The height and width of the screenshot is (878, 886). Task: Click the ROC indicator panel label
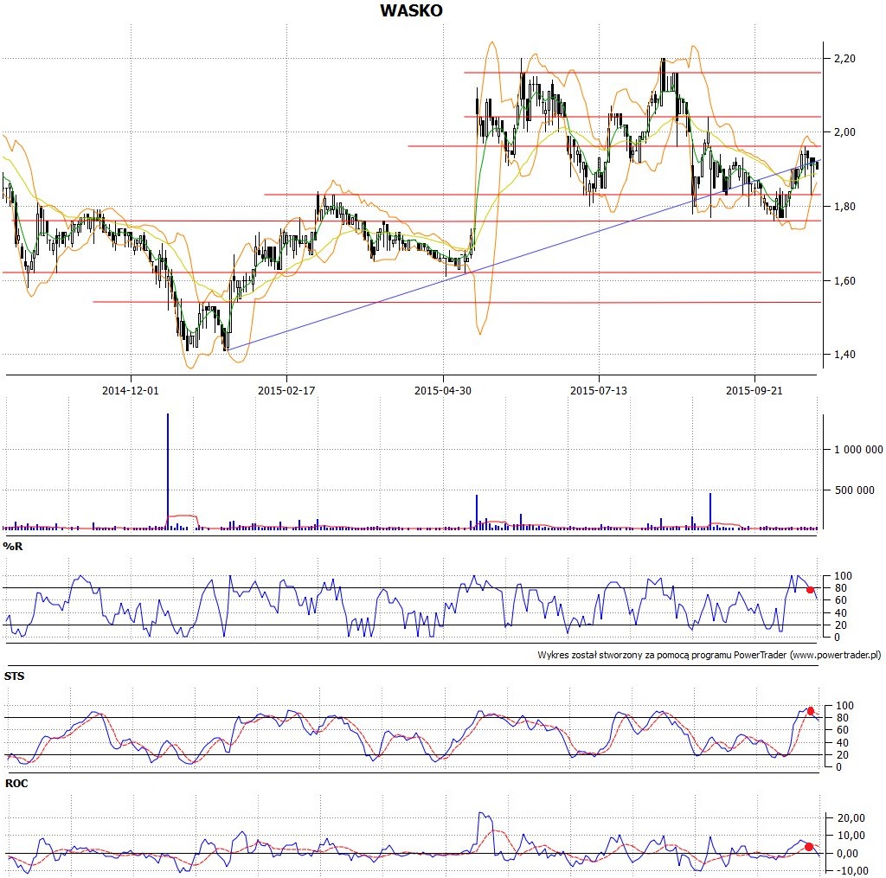(x=16, y=784)
